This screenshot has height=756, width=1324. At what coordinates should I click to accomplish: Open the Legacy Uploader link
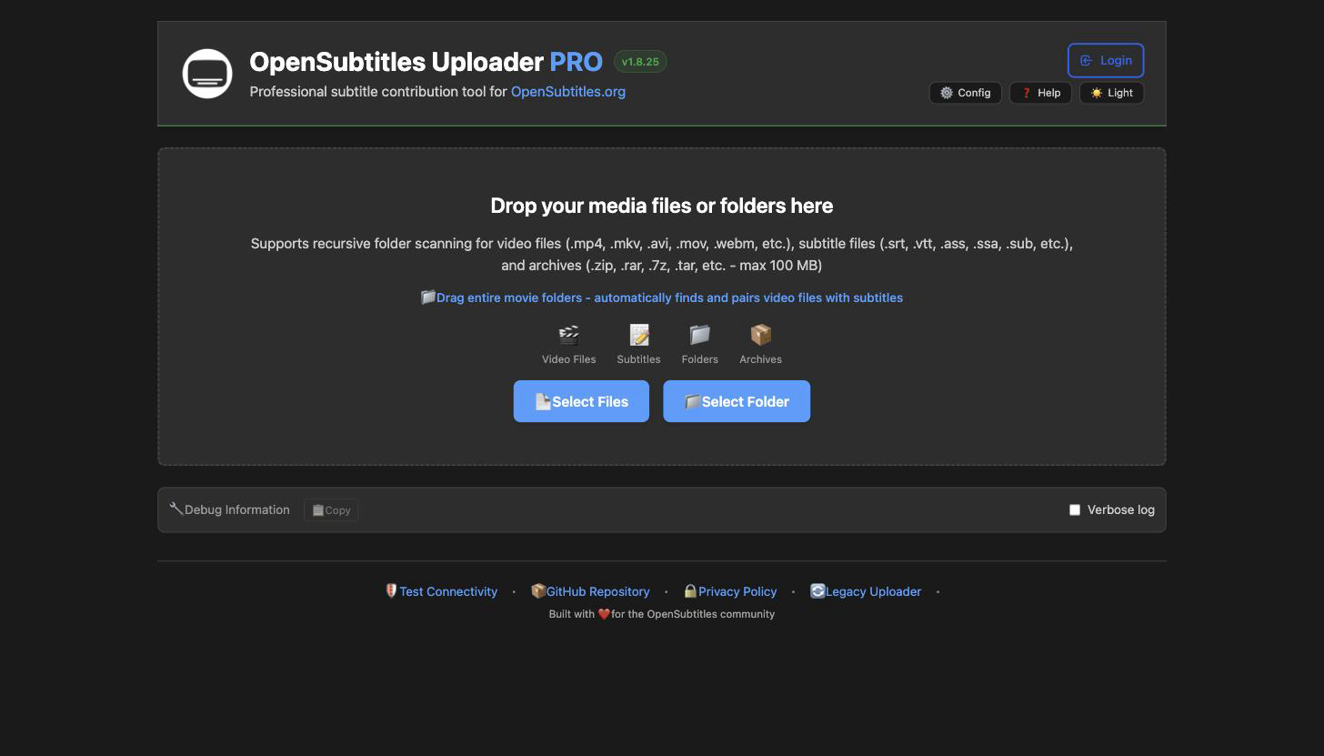866,591
